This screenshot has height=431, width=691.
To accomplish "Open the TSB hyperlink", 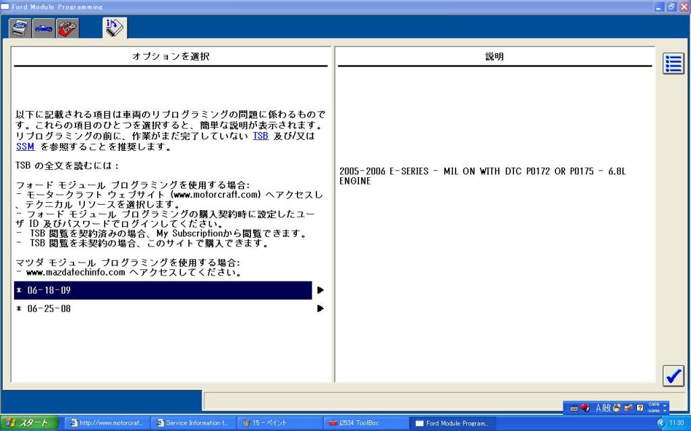I will tap(260, 136).
